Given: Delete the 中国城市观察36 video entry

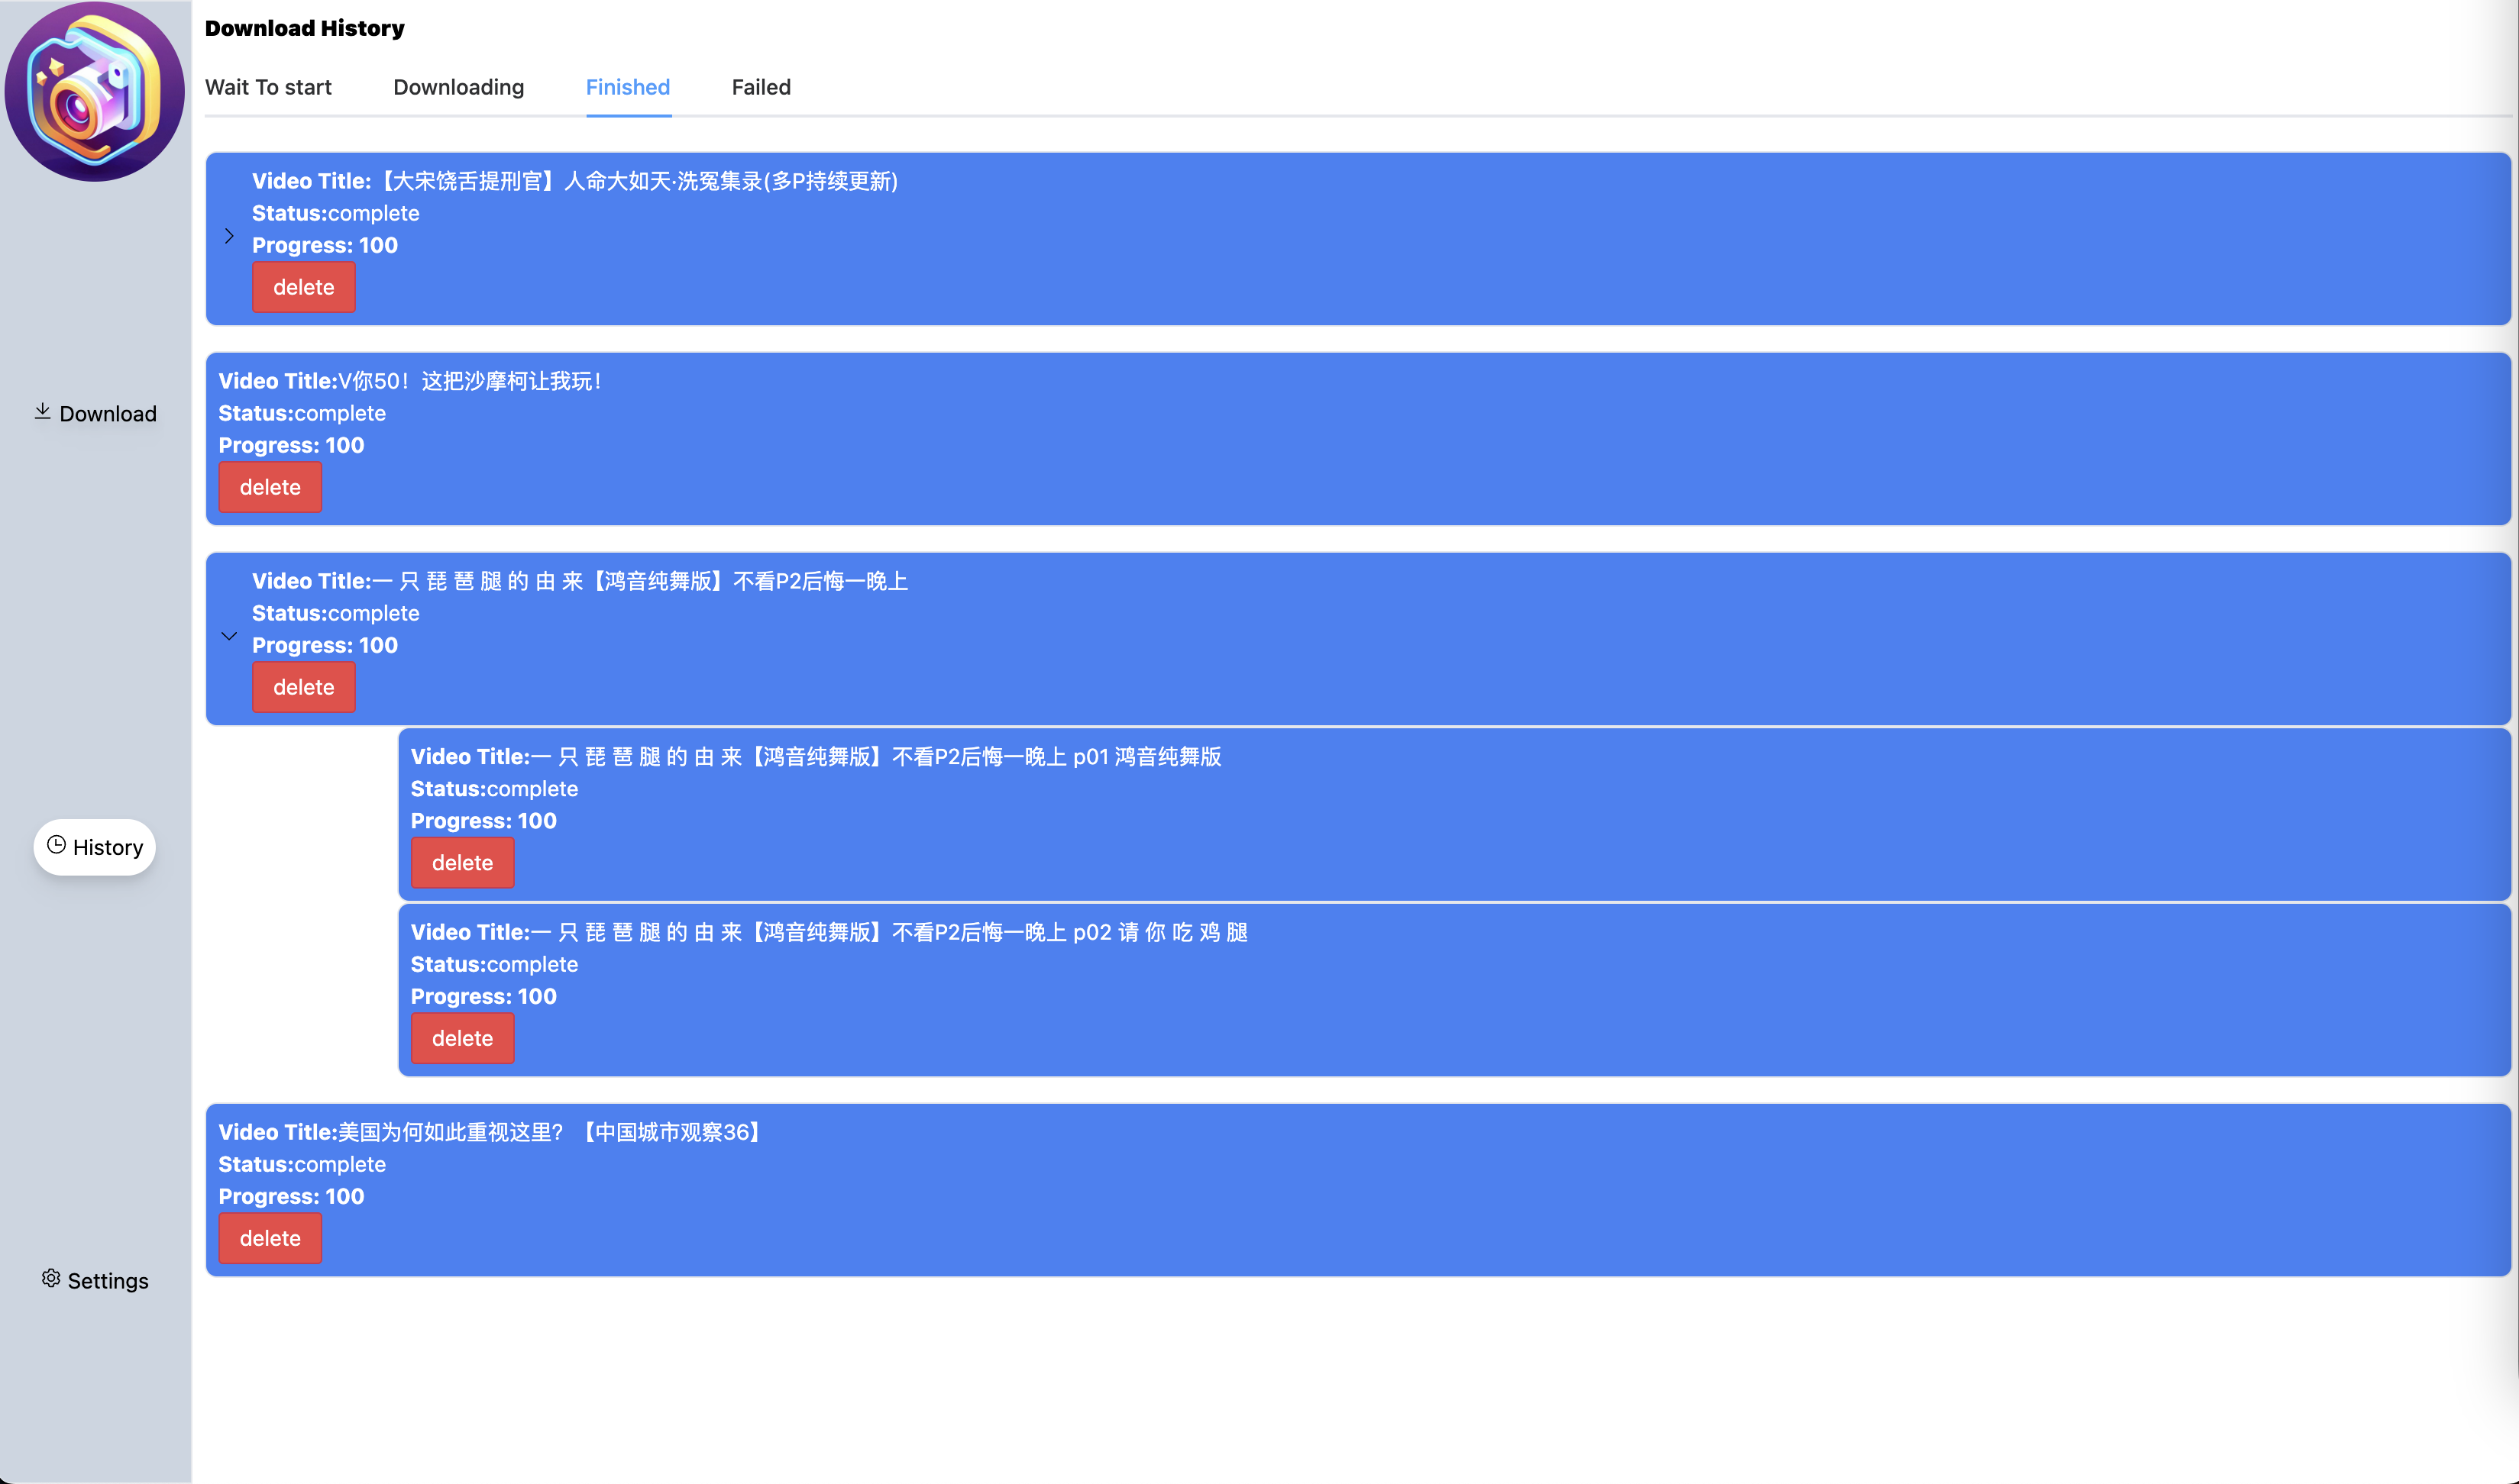Looking at the screenshot, I should pos(270,1239).
